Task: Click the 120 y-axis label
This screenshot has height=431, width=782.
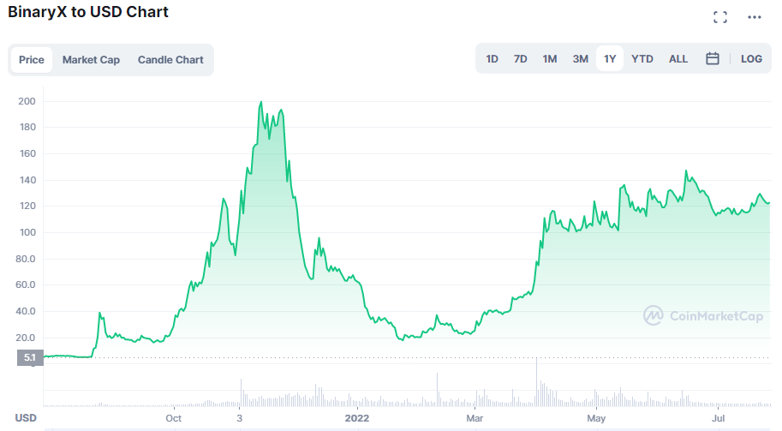Action: click(x=27, y=206)
